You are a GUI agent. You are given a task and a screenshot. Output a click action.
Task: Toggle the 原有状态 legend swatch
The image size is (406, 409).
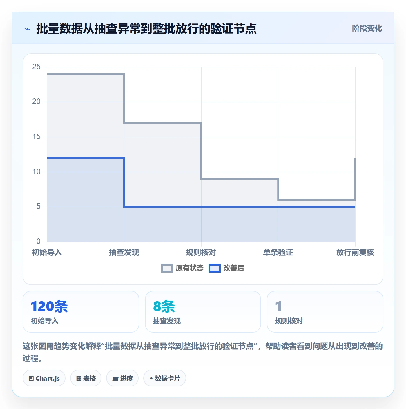coord(167,268)
